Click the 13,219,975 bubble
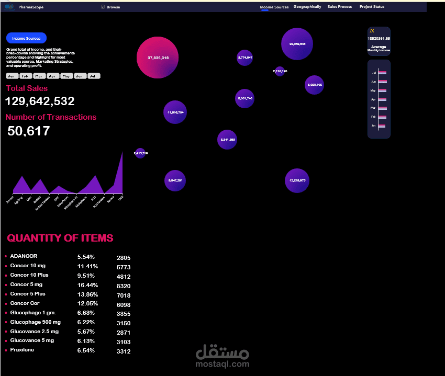Image resolution: width=445 pixels, height=376 pixels. 297,180
